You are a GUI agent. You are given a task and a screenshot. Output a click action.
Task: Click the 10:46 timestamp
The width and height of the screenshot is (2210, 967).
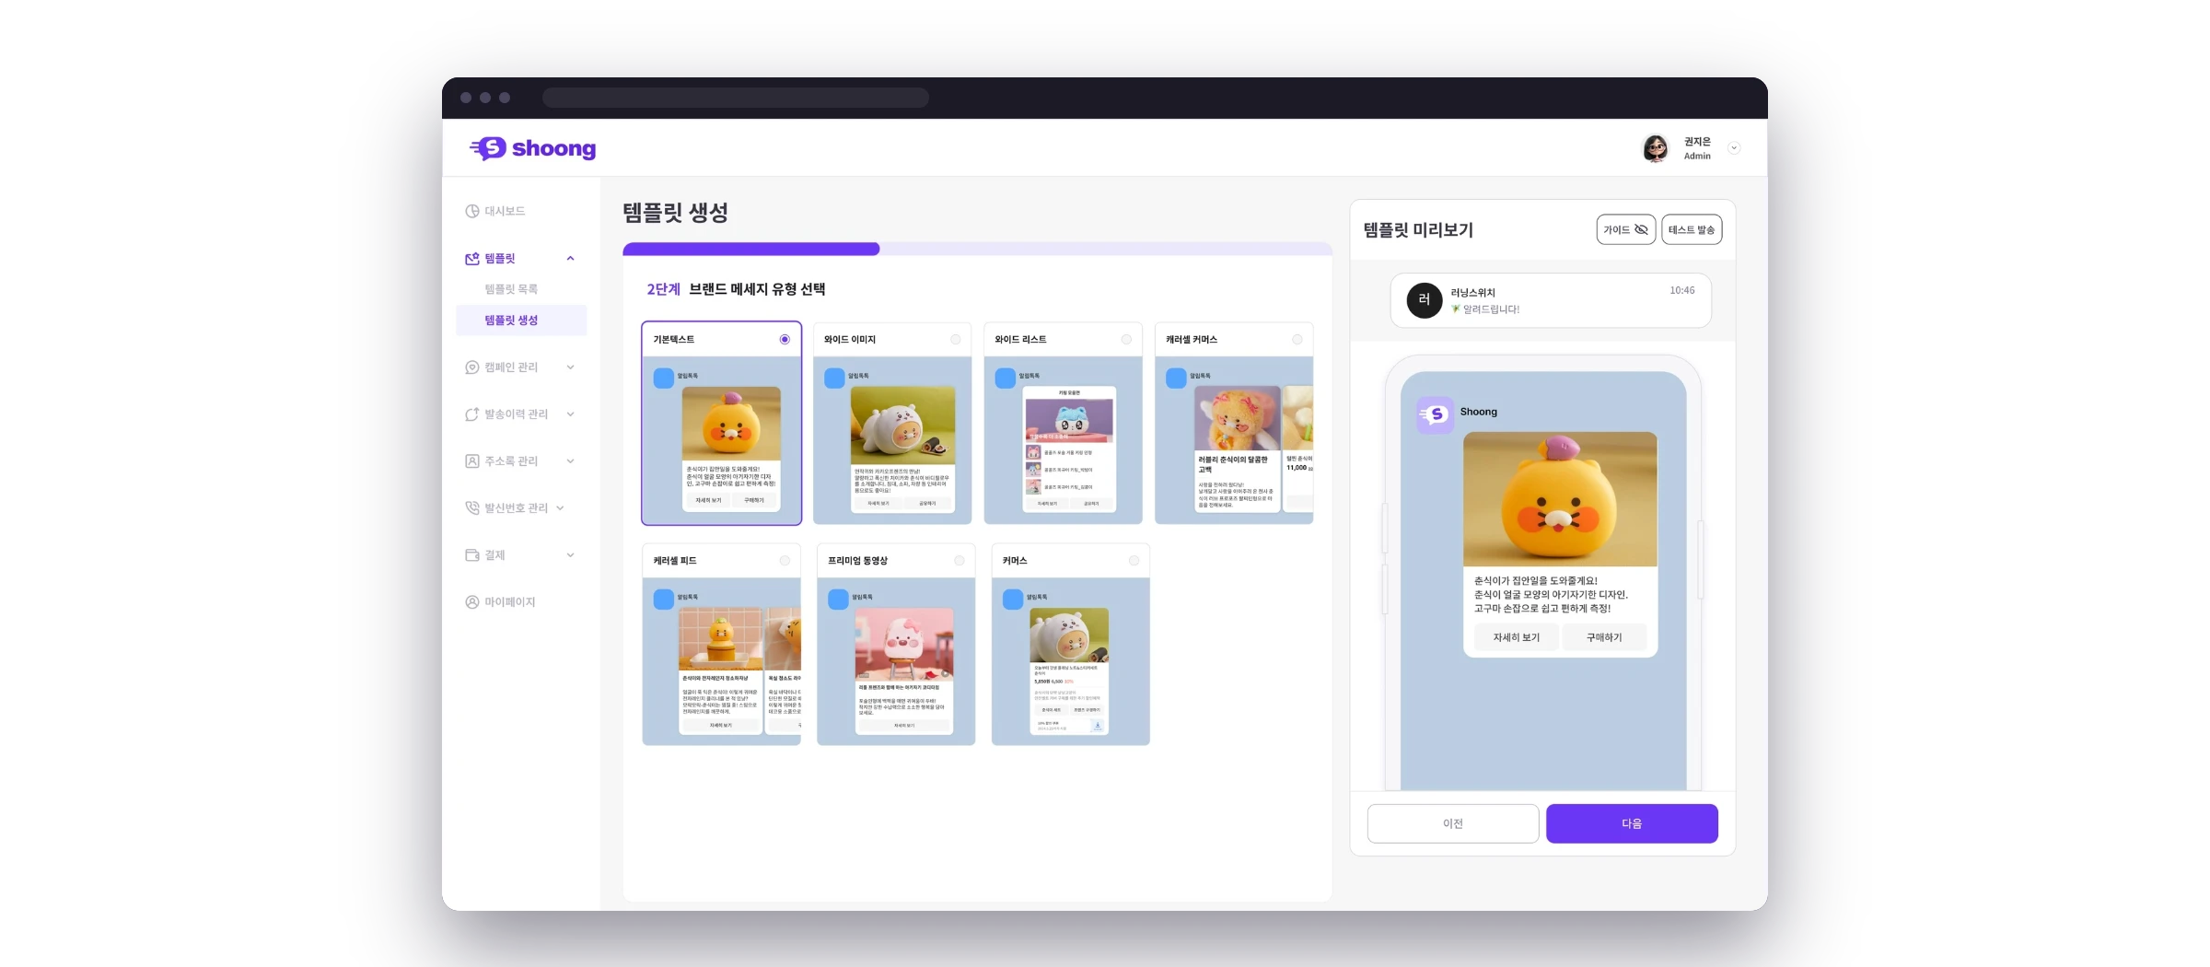pyautogui.click(x=1681, y=290)
